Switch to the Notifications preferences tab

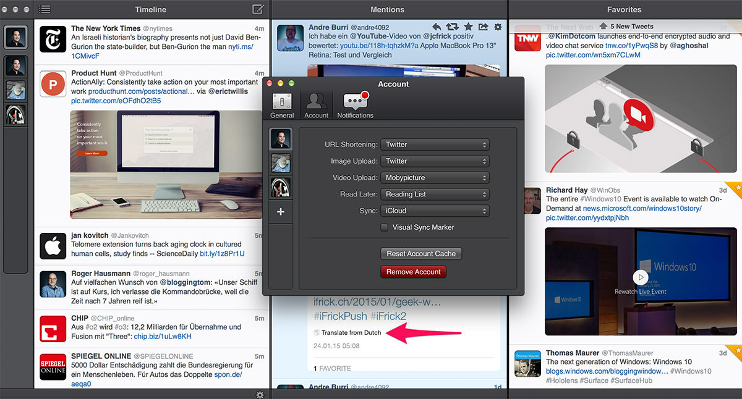point(356,106)
